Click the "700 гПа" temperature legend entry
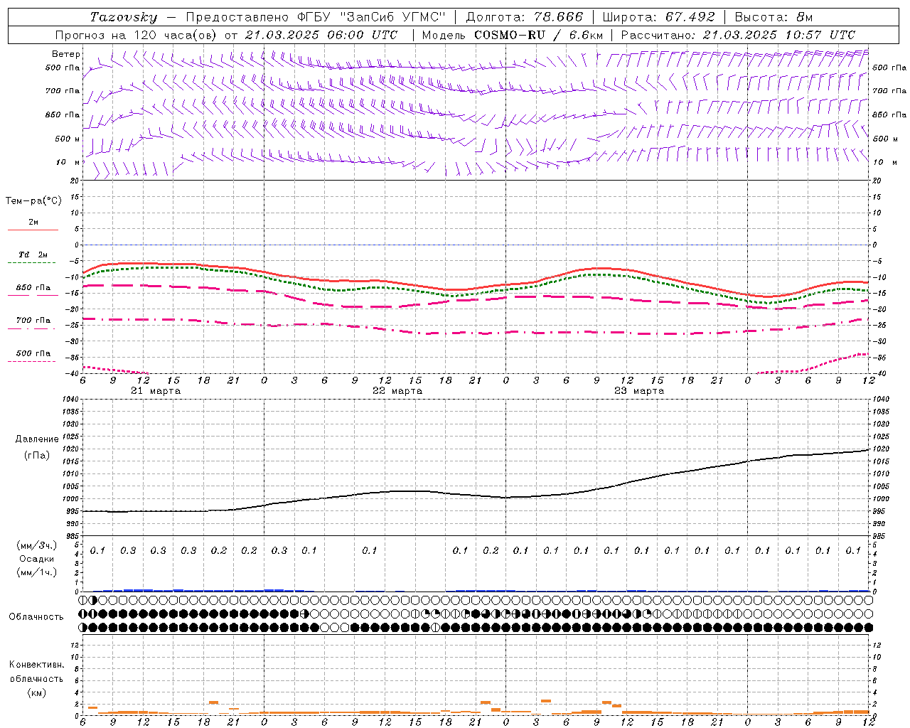910x728 pixels. [x=33, y=321]
